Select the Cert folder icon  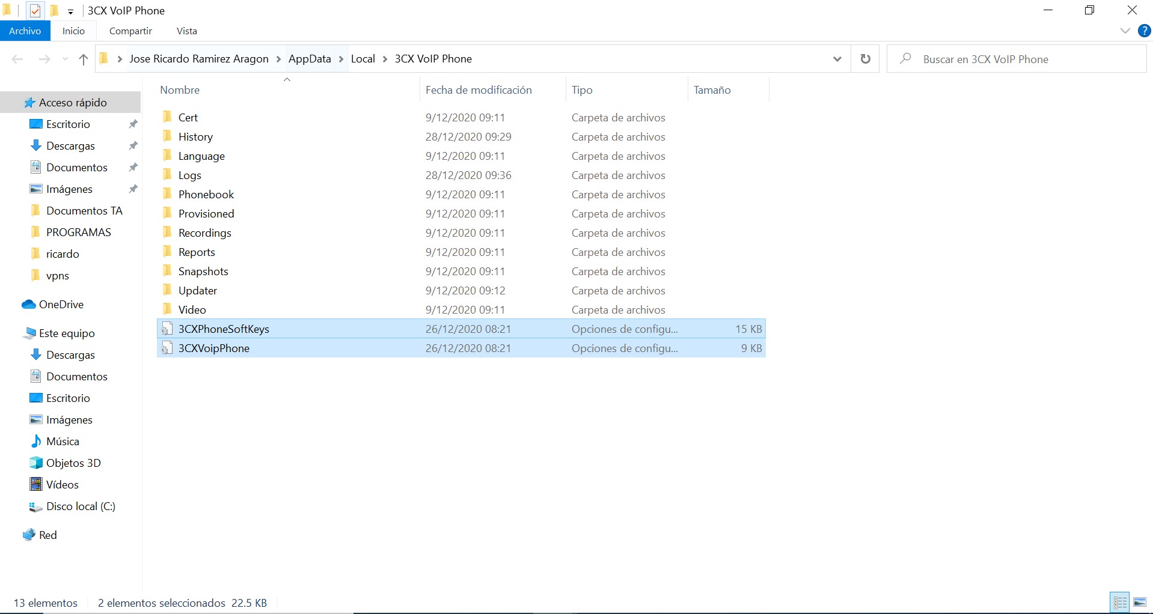[x=167, y=117]
